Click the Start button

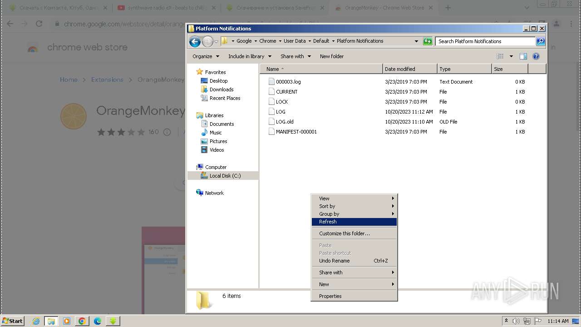[x=12, y=321]
